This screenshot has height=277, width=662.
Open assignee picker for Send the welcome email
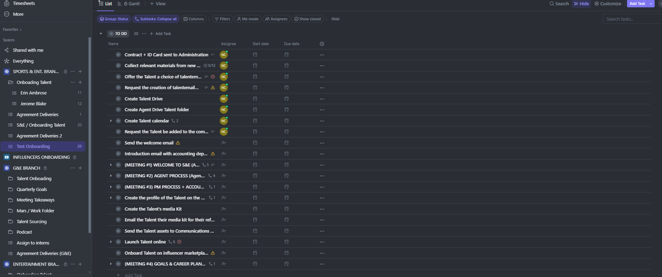[x=224, y=143]
